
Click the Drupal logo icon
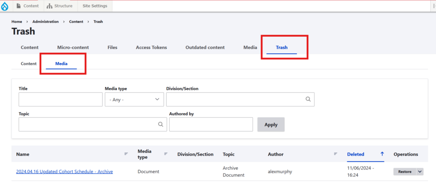coord(5,6)
